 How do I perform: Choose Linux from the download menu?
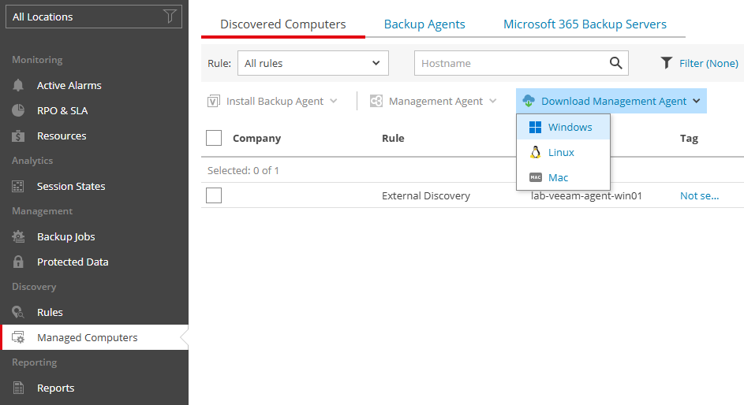point(563,152)
